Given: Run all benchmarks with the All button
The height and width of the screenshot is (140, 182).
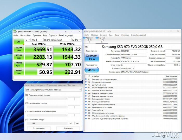Looking at the screenshot, I should pyautogui.click(x=19, y=41).
